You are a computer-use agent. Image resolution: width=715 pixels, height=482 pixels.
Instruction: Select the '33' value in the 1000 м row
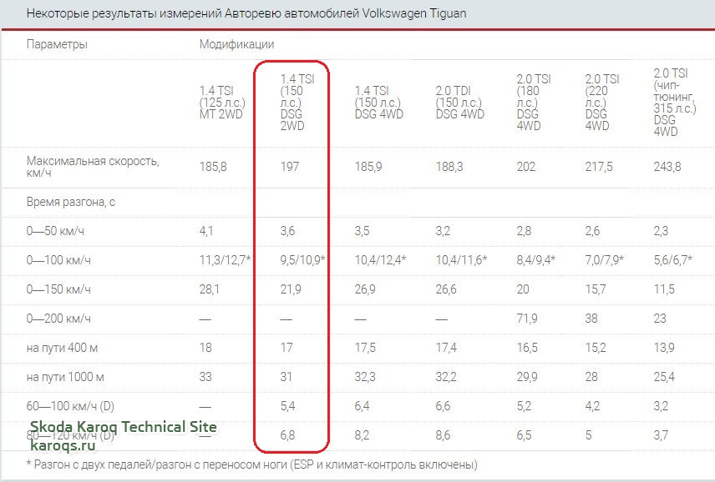tap(205, 377)
